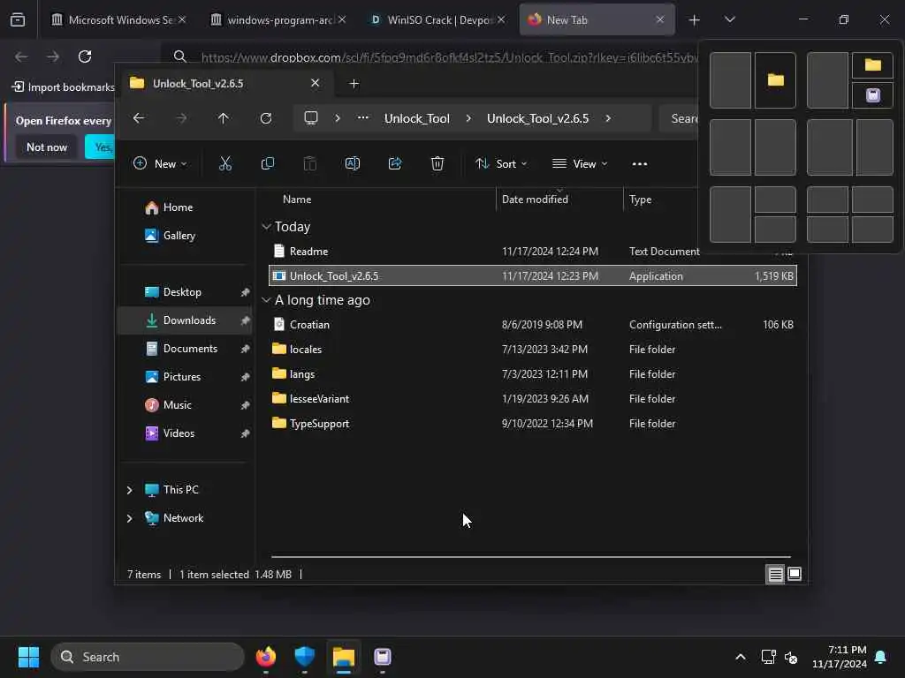
Task: Click the PC monitor icon in address bar
Action: coord(311,118)
